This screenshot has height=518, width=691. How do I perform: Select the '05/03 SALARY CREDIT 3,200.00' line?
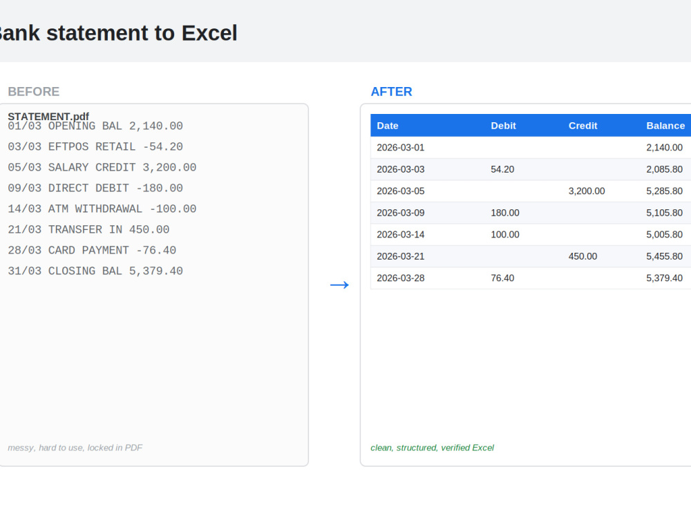pyautogui.click(x=102, y=167)
